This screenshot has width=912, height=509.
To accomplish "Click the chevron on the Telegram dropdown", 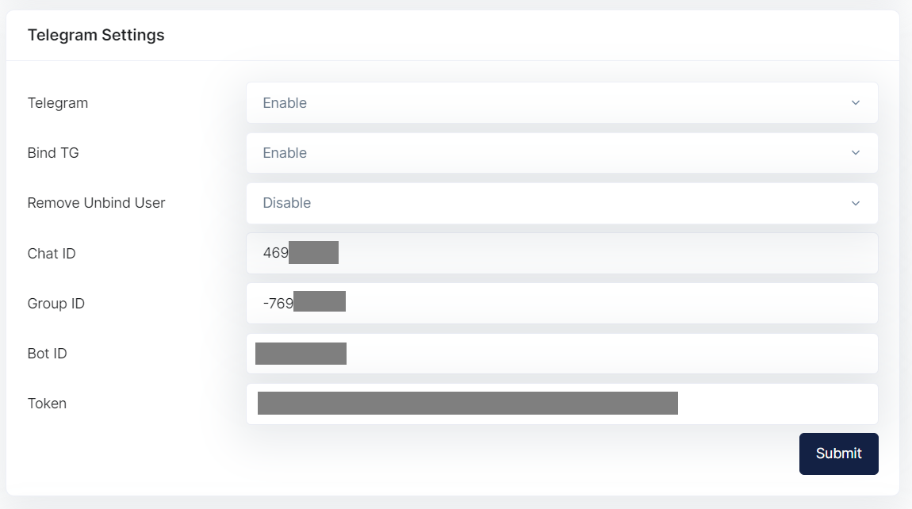I will click(855, 102).
